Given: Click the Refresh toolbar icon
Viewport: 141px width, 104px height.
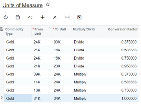Looking at the screenshot, I should 6,17.
